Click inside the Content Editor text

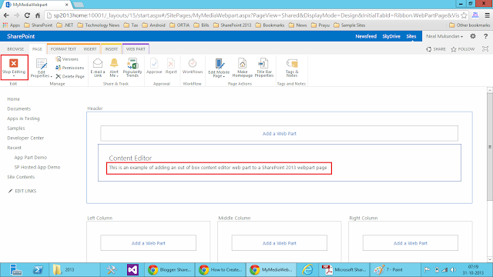coord(218,168)
